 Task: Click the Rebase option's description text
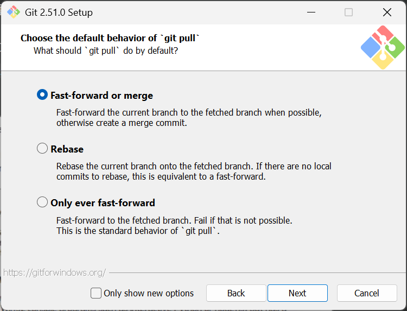pos(194,171)
